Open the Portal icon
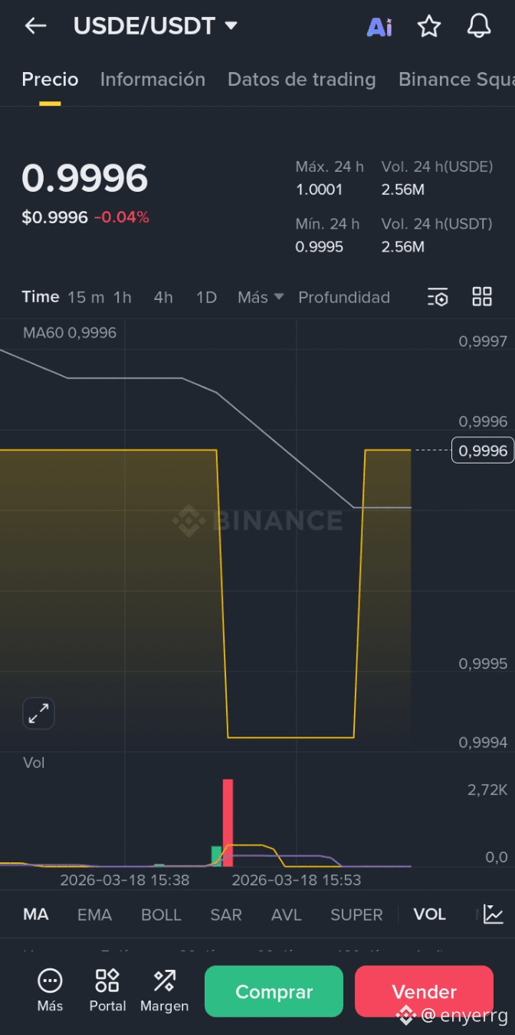The height and width of the screenshot is (1035, 515). [x=107, y=990]
